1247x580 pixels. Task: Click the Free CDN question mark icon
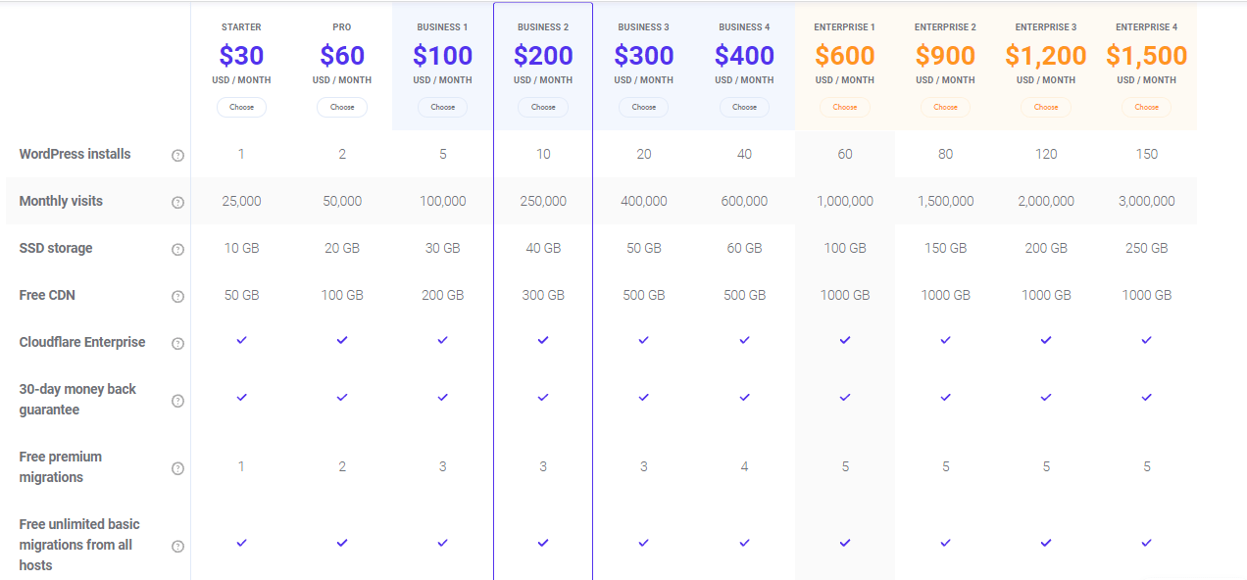pos(177,296)
